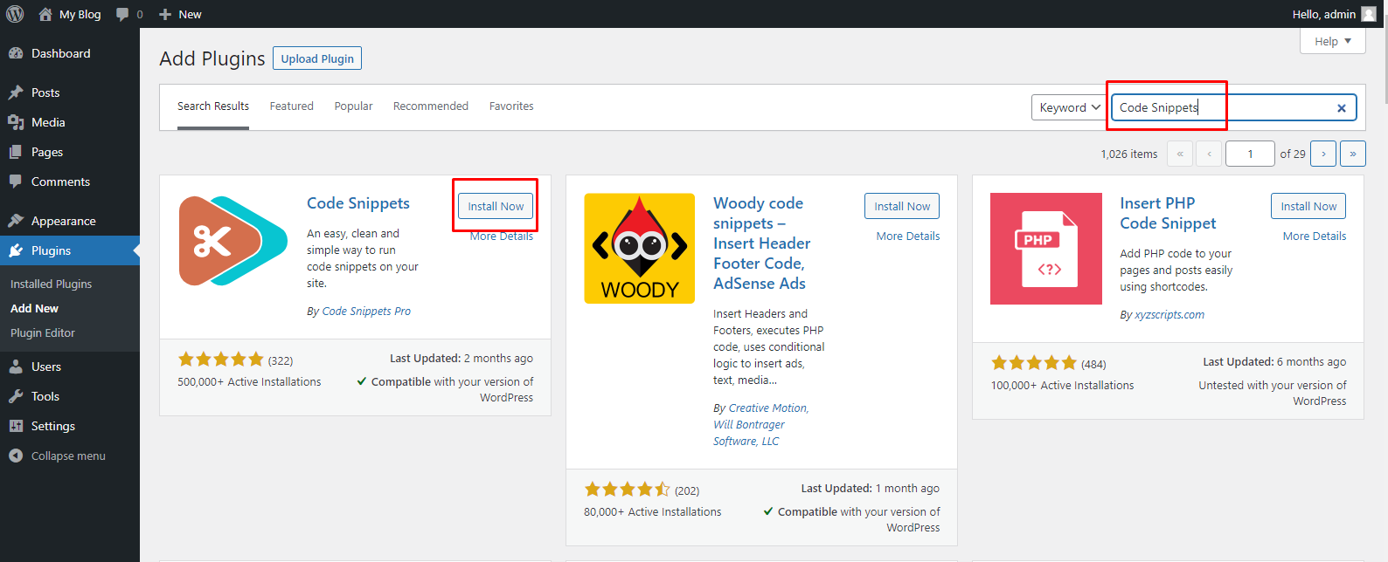Screen dimensions: 1388x562
Task: Open More Details for Insert PHP
Action: [x=1315, y=236]
